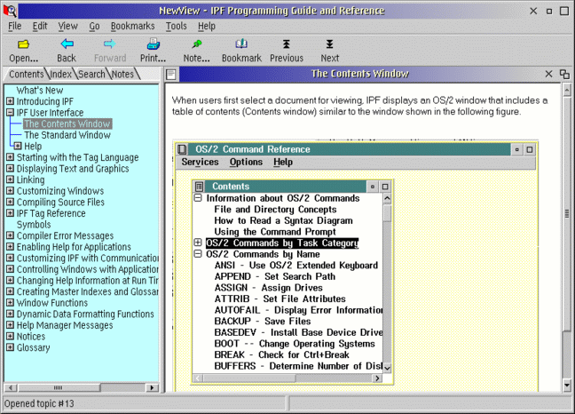Select the Glossary topic

33,347
